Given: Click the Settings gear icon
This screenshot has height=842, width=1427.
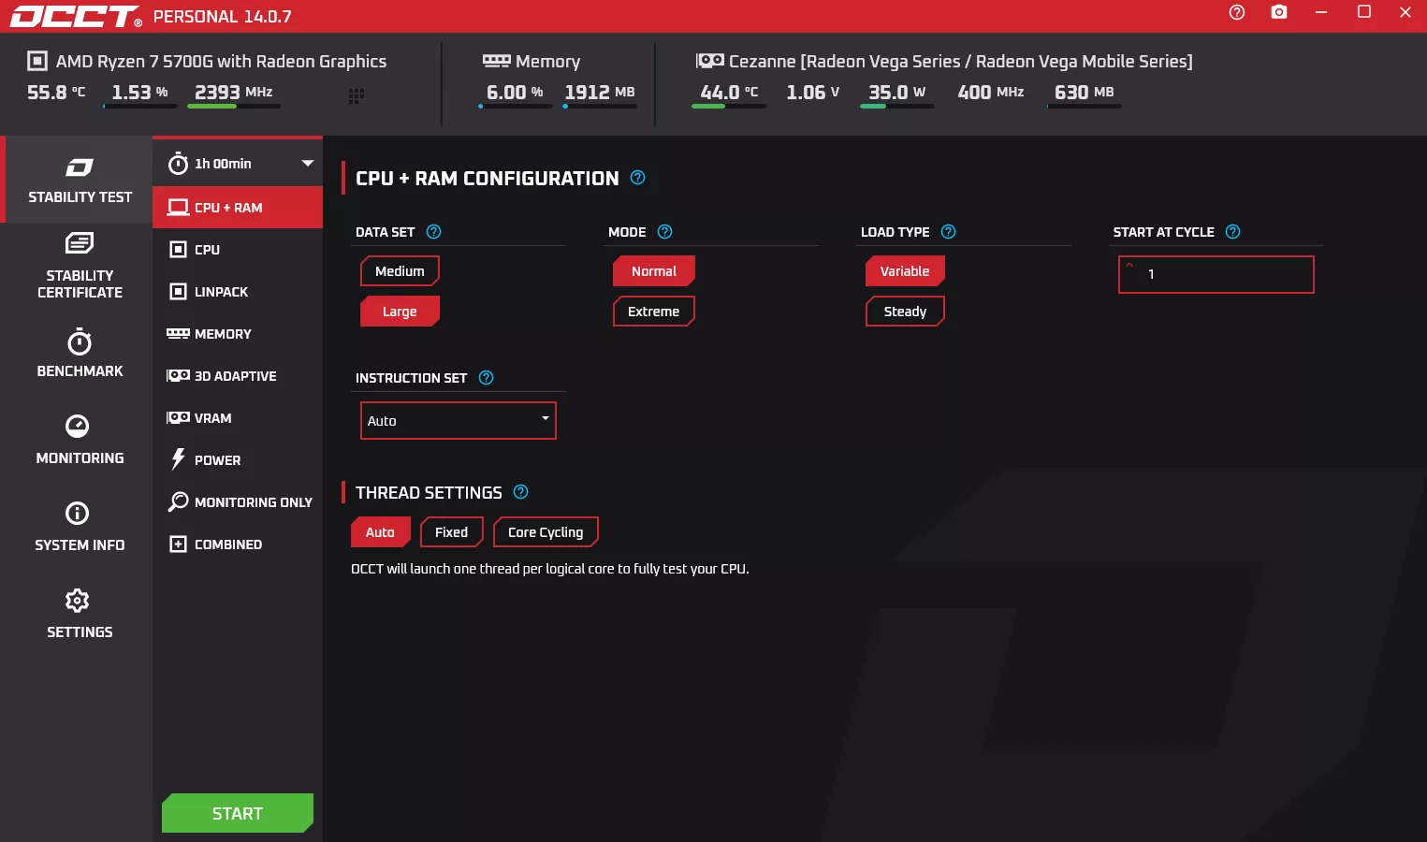Looking at the screenshot, I should 78,601.
